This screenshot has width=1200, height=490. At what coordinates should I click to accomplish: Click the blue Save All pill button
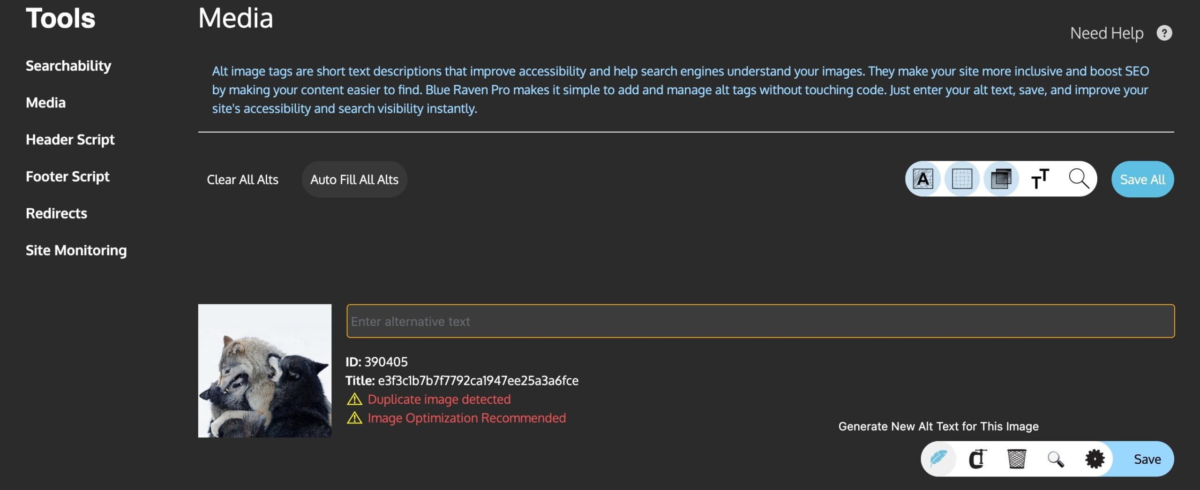[1142, 179]
